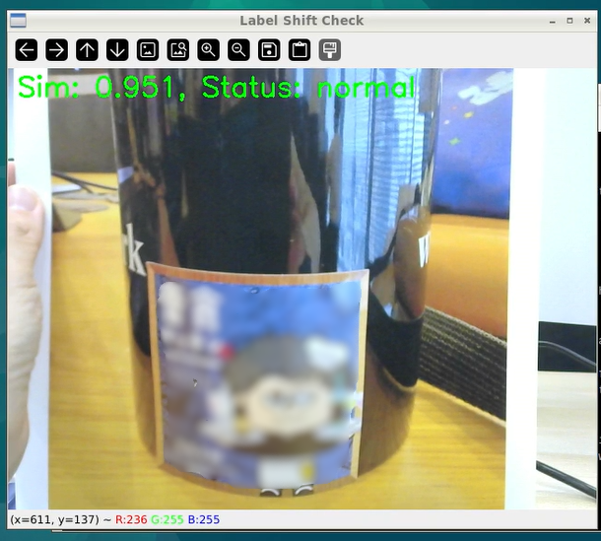Close the Label Shift Check window
Image resolution: width=601 pixels, height=541 pixels.
587,20
